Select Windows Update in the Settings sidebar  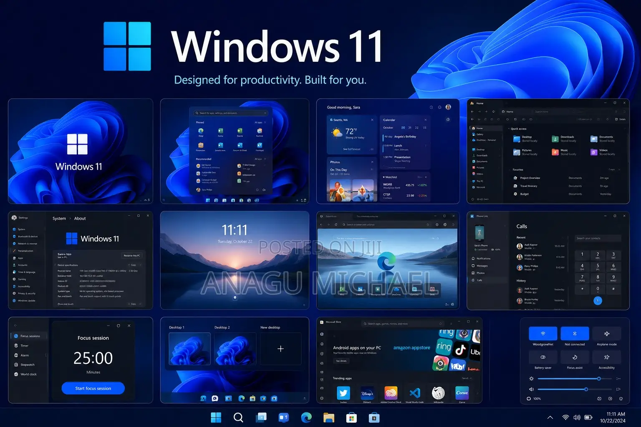24,301
